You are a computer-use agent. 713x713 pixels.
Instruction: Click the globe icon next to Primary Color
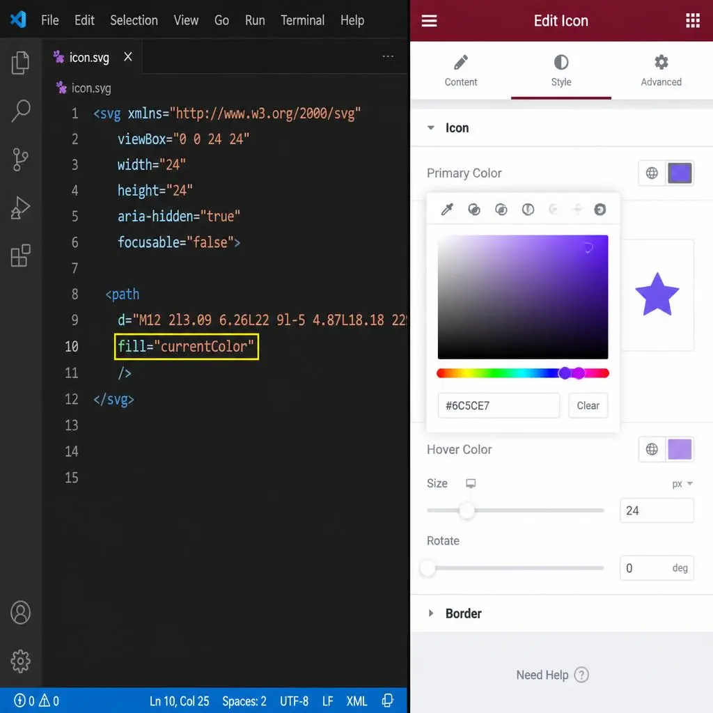[x=652, y=173]
